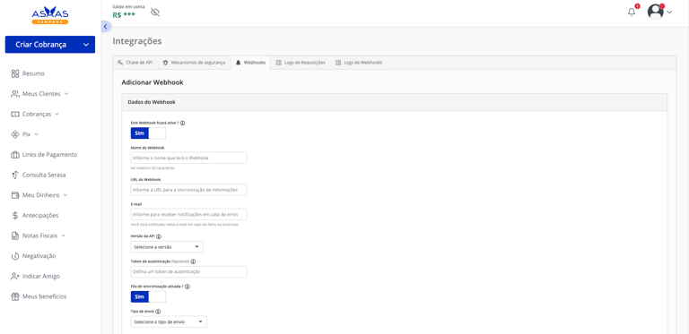689x334 pixels.
Task: Focus the E-mail notification field
Action: (188, 214)
